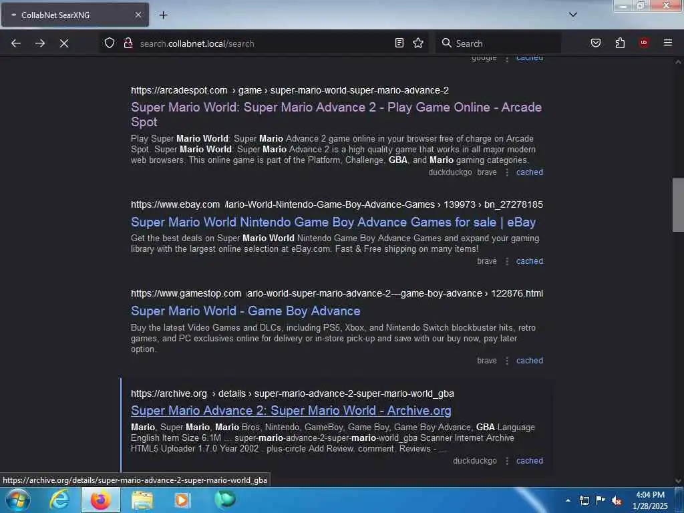Open Arcade Spot Super Mario World result
684x513 pixels.
337,114
